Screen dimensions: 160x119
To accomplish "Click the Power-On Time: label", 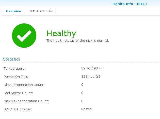I will click(x=17, y=77).
